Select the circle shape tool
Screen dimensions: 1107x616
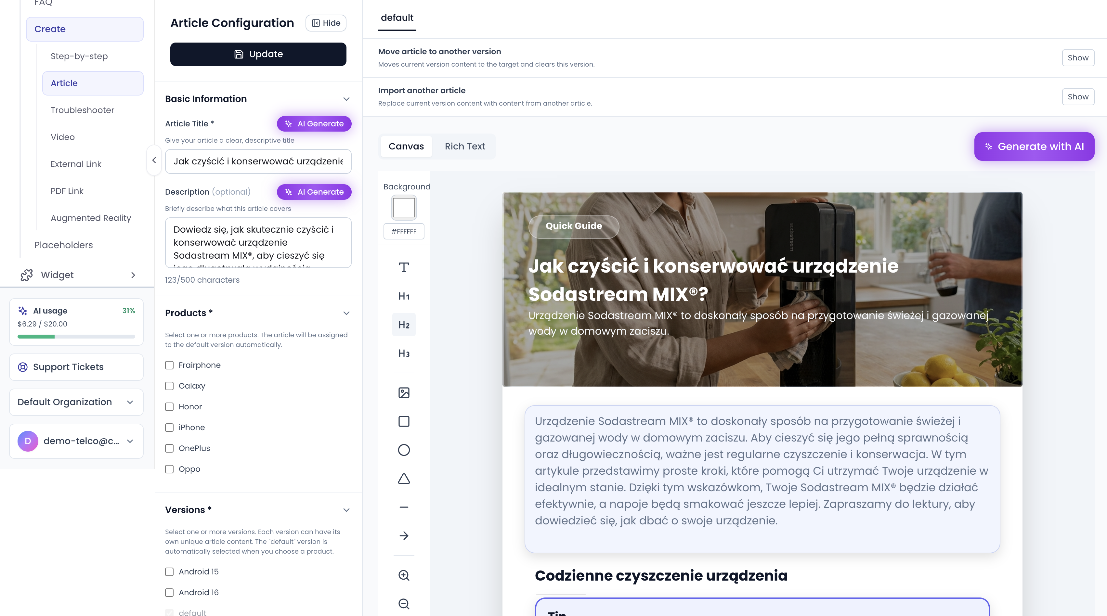click(404, 450)
